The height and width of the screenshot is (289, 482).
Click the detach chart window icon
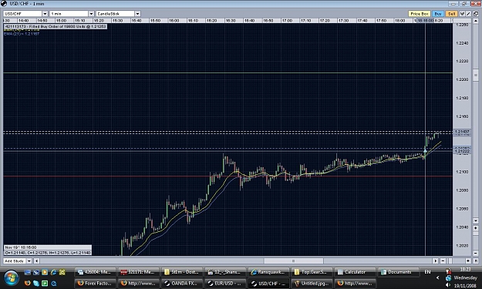[476, 14]
